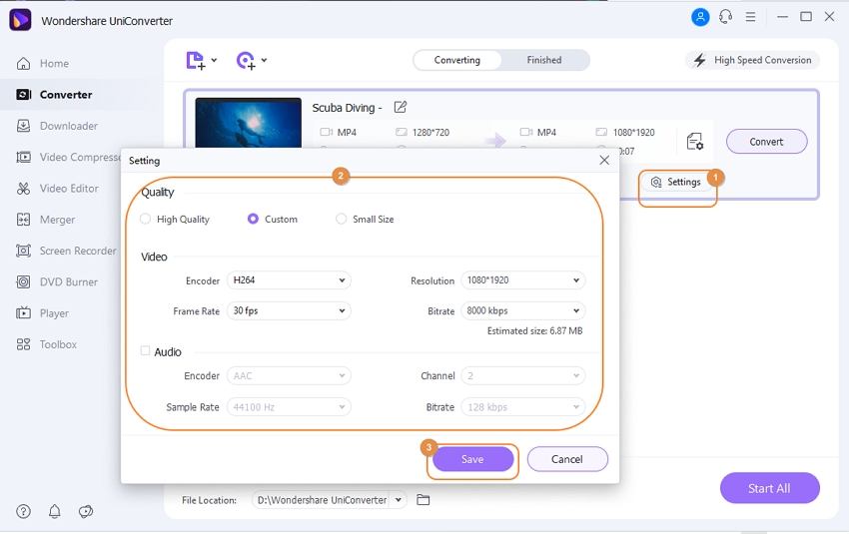Click Save in the Setting dialog

472,459
